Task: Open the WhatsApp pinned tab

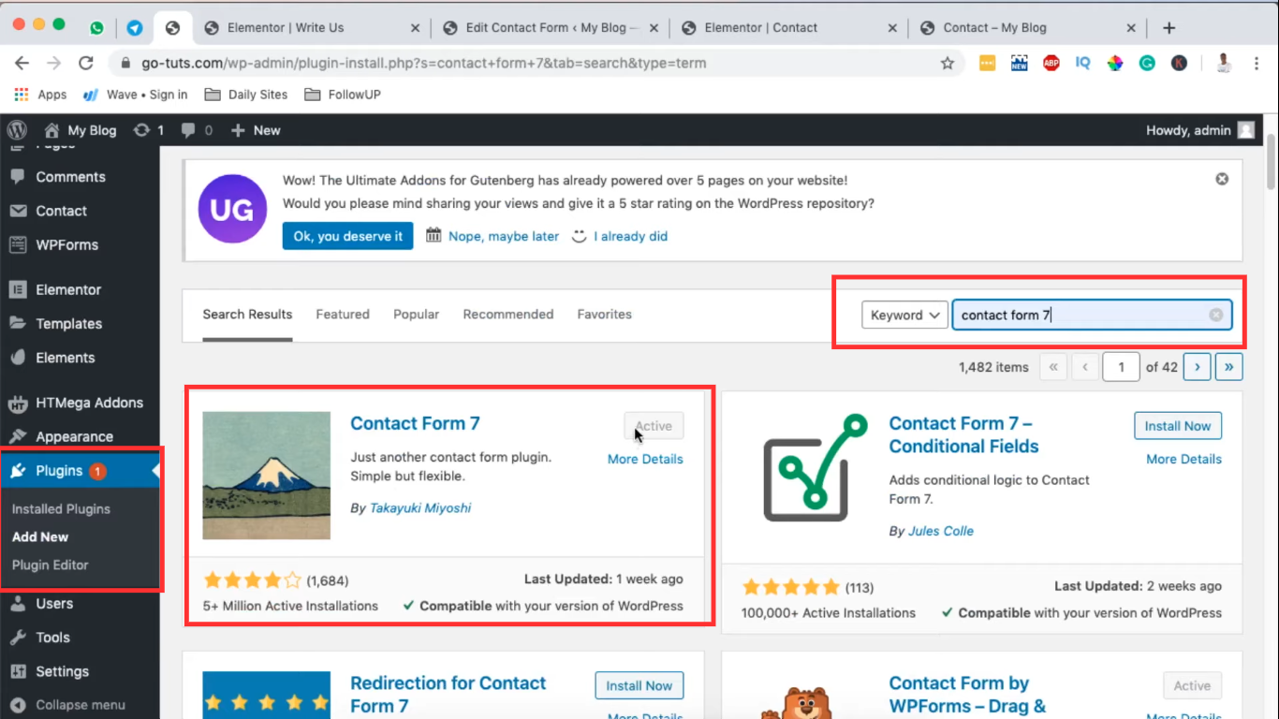Action: point(97,28)
